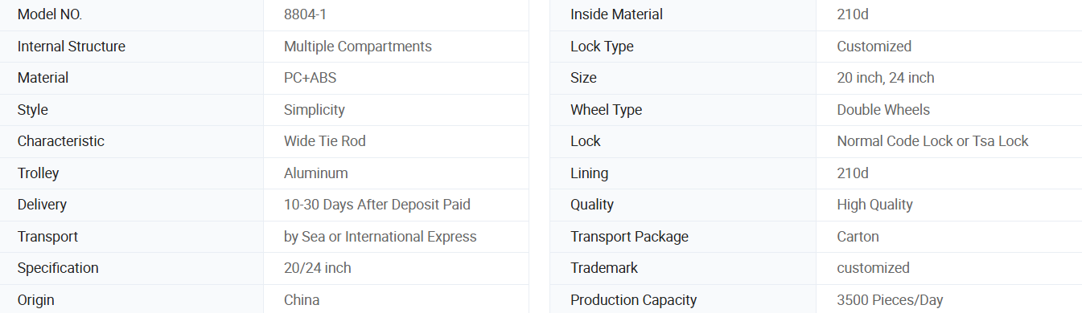The height and width of the screenshot is (313, 1082).
Task: Click the Model NO. value 8804-1
Action: pos(306,14)
